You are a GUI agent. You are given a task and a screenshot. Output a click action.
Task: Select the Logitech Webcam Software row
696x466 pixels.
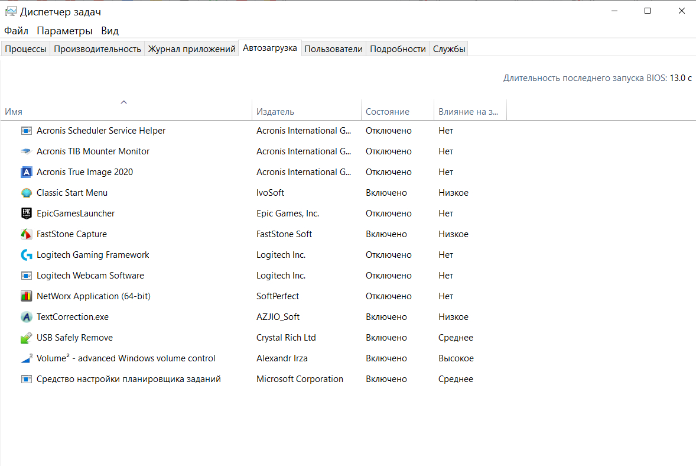pos(90,276)
